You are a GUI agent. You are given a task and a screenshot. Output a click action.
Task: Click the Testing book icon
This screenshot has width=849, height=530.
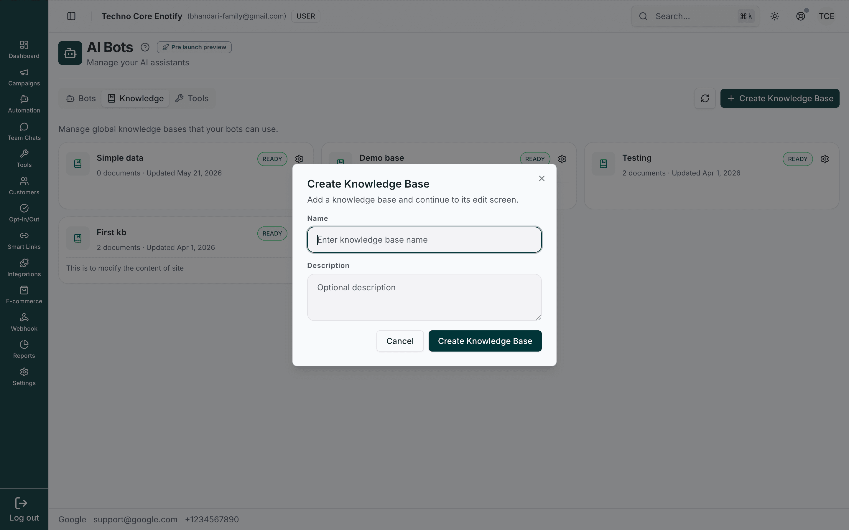click(603, 164)
